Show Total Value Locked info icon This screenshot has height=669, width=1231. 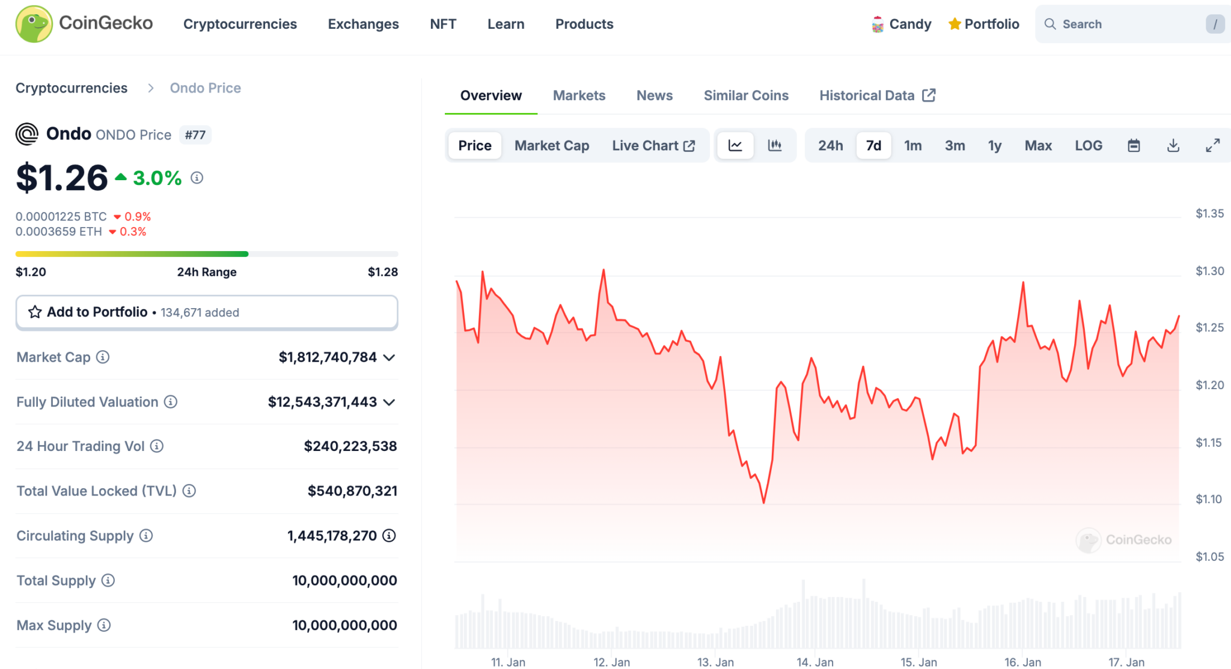[189, 491]
